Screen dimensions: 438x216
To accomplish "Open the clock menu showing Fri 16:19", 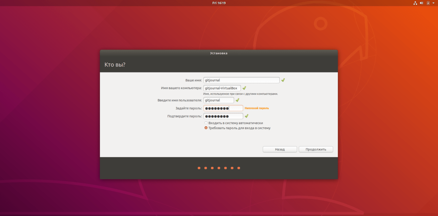I will [x=219, y=3].
